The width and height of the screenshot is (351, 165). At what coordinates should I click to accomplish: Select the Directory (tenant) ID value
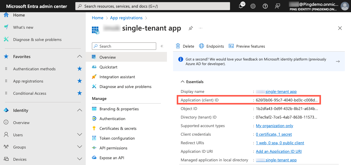click(x=287, y=117)
